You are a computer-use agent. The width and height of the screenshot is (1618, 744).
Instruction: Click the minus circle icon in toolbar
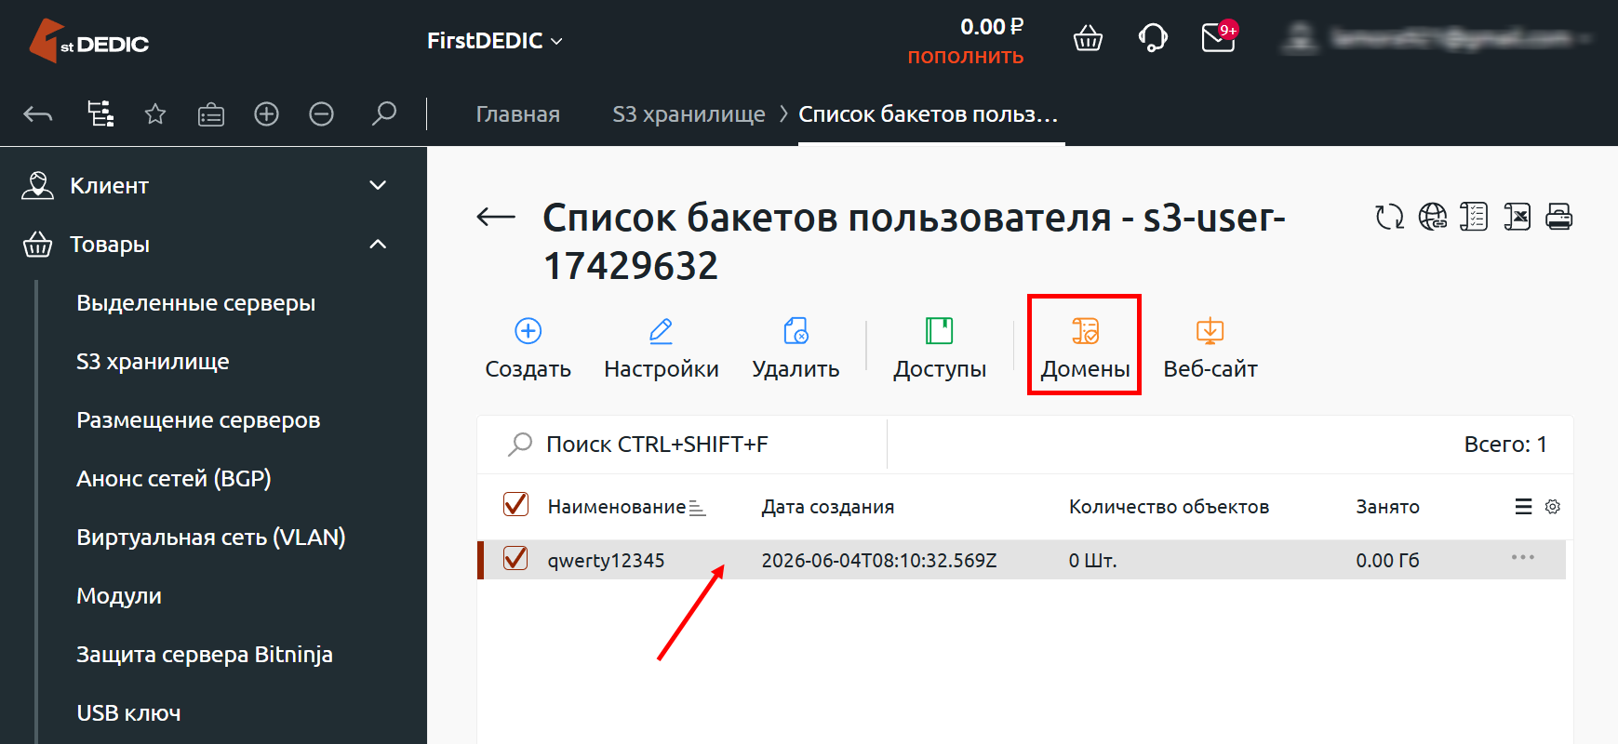click(322, 114)
